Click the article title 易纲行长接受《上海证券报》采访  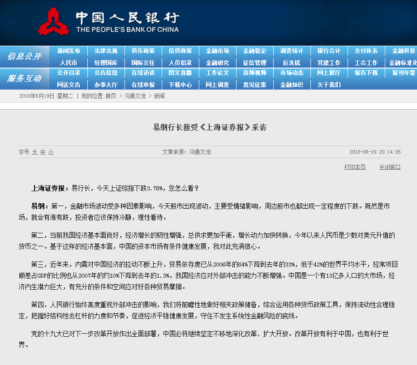(x=210, y=128)
